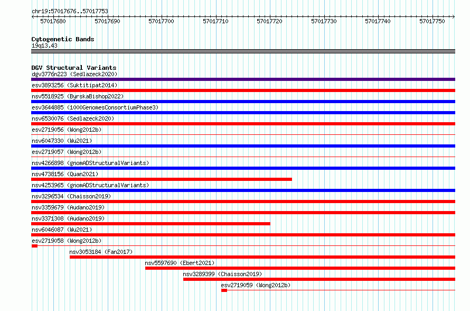The width and height of the screenshot is (470, 311).
Task: Open dgv3776n223 (Sedlazeck2020) variant label
Action: 74,74
